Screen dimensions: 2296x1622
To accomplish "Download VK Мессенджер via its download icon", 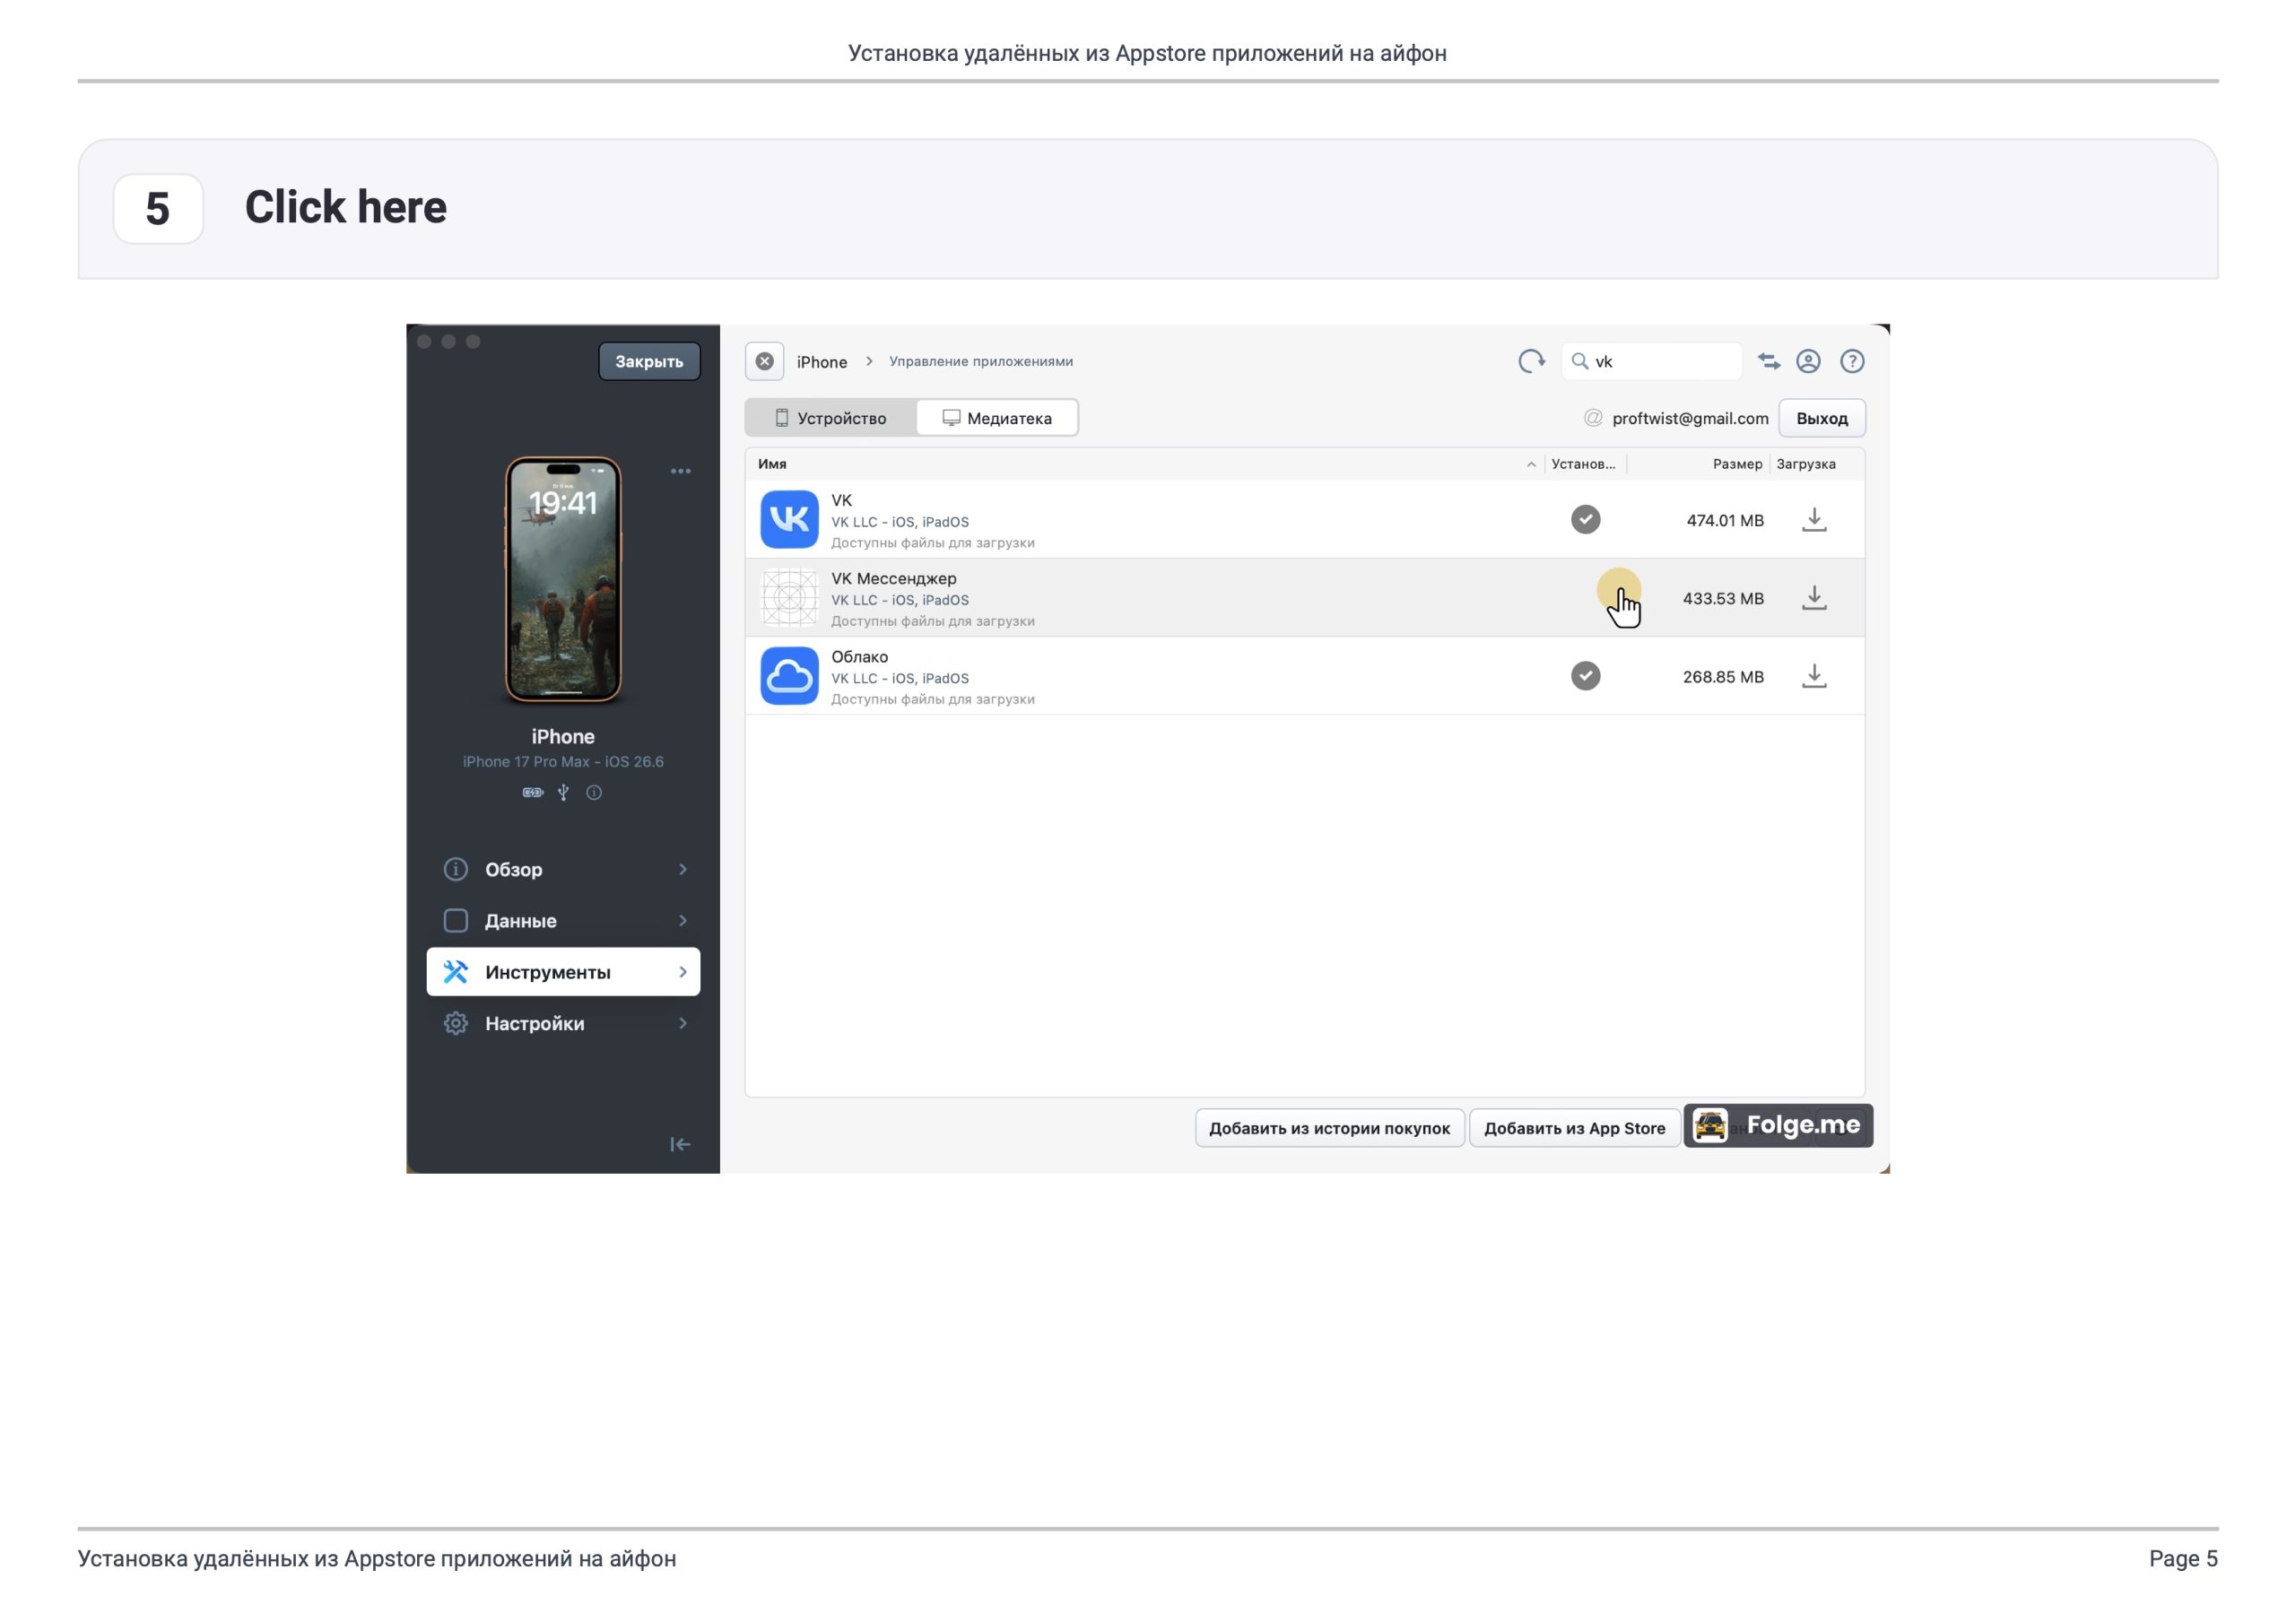I will [x=1814, y=598].
